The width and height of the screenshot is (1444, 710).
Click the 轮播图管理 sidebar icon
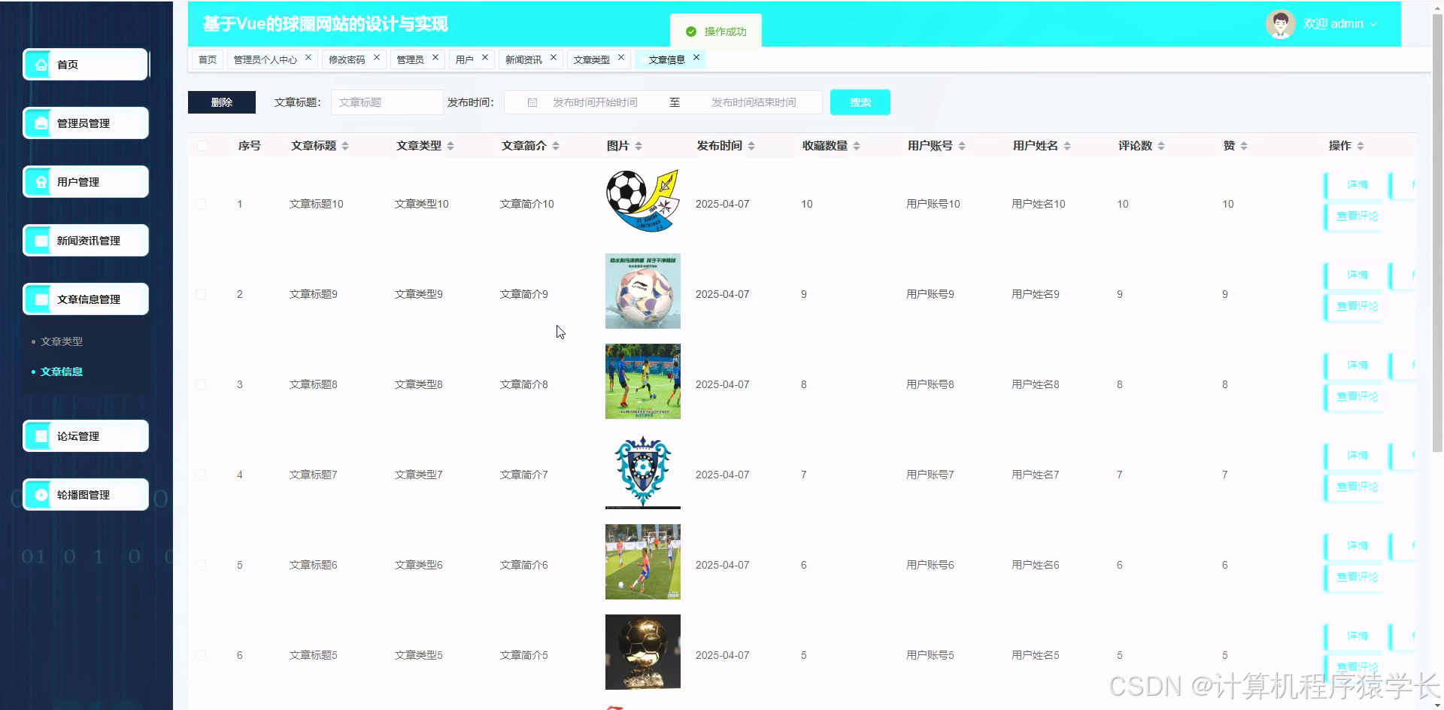[x=41, y=495]
